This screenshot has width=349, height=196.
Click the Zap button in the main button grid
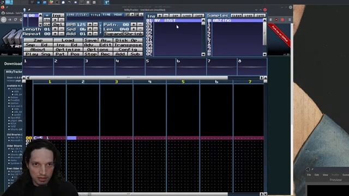[x=38, y=40]
